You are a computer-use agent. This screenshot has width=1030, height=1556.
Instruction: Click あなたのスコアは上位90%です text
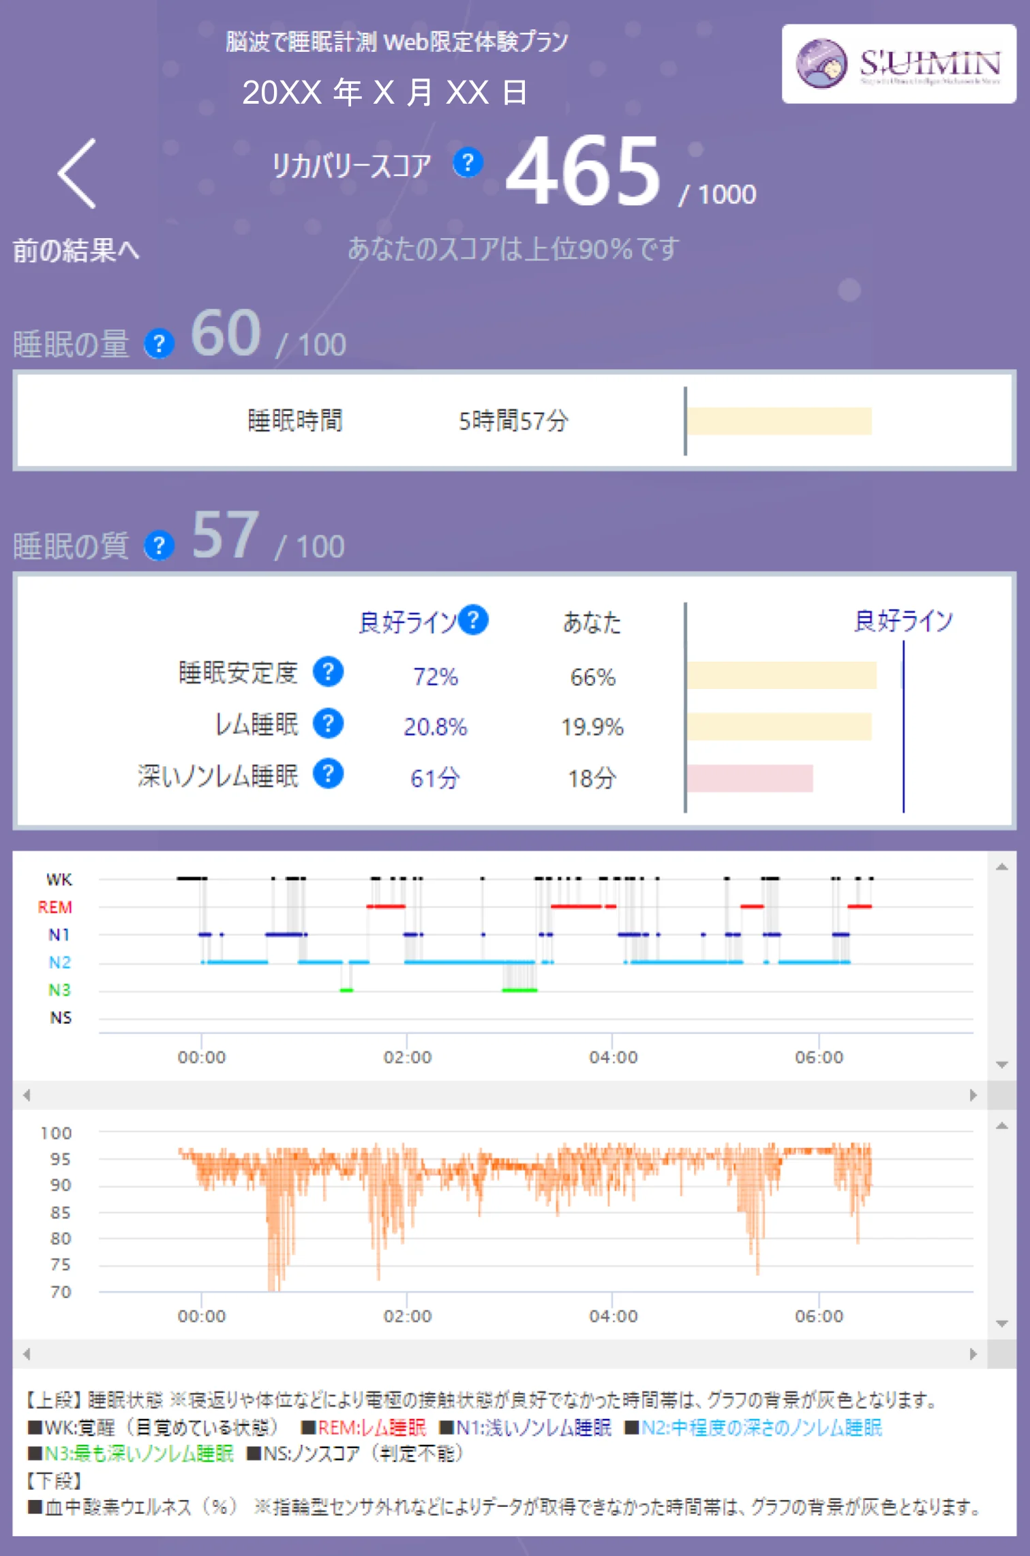coord(513,248)
